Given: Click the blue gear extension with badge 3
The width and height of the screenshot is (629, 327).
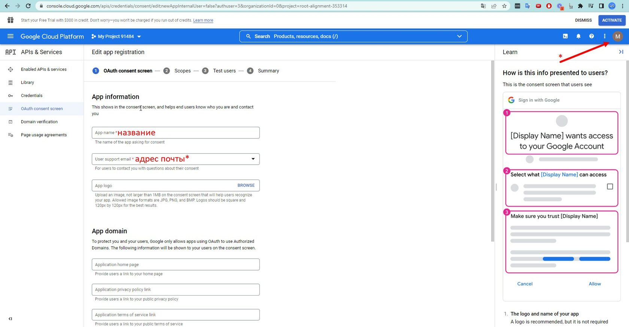Looking at the screenshot, I should point(560,6).
